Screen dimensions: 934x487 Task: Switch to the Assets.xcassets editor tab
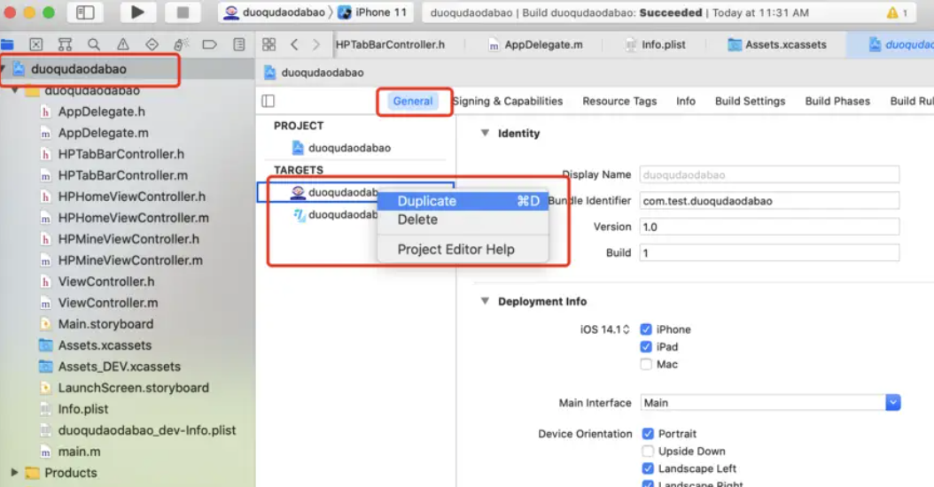pyautogui.click(x=777, y=44)
